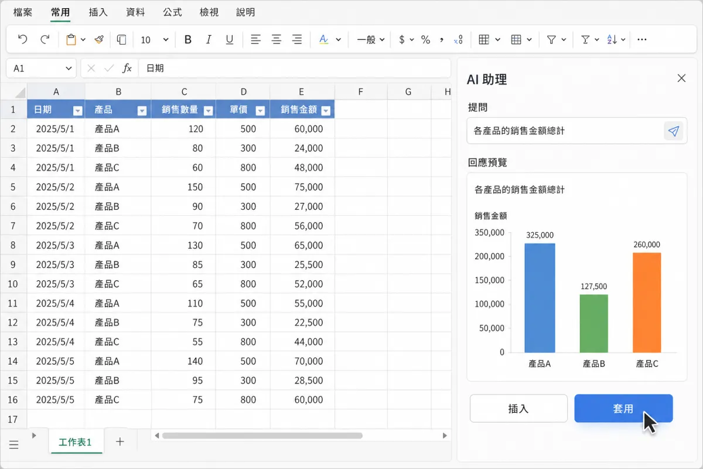This screenshot has height=469, width=703.
Task: Select the 常用 tab
Action: point(60,12)
